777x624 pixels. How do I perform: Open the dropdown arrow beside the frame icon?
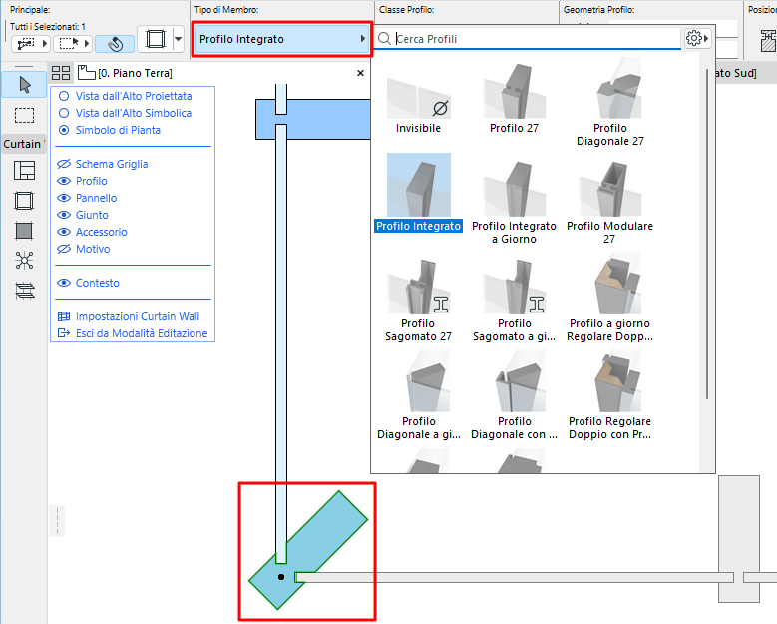(178, 39)
